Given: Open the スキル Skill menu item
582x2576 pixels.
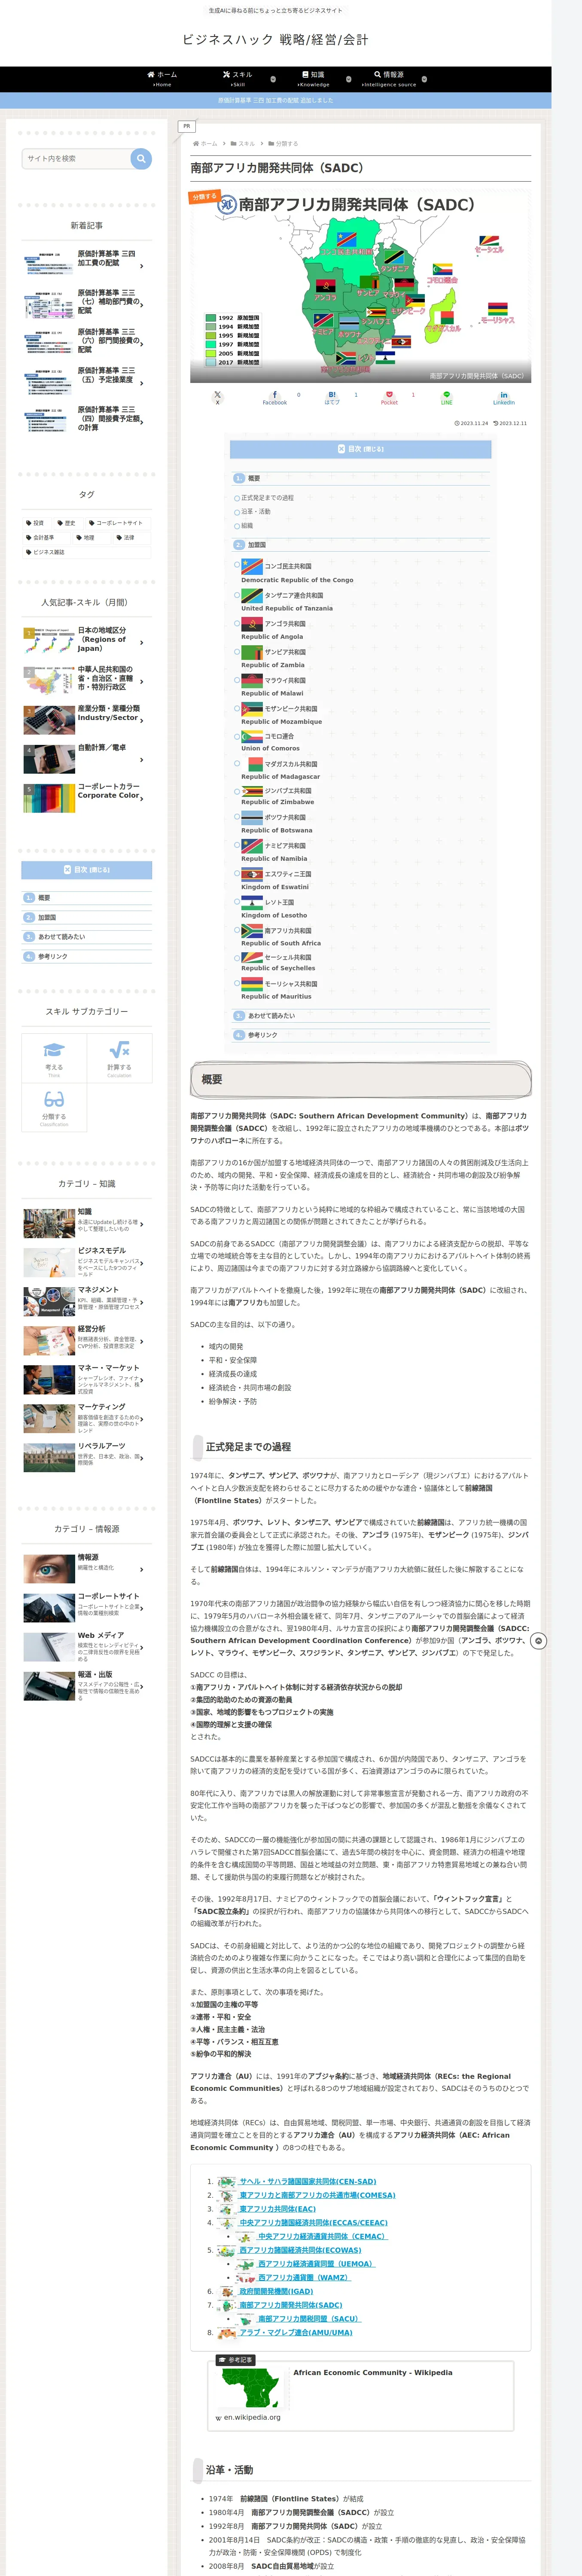Looking at the screenshot, I should coord(238,79).
